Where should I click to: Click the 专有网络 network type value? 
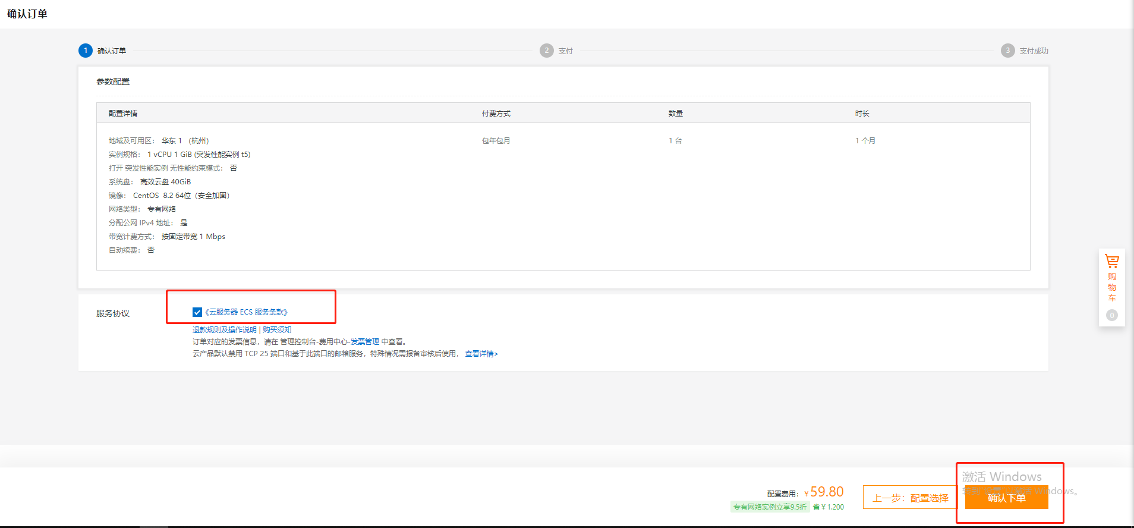point(162,209)
